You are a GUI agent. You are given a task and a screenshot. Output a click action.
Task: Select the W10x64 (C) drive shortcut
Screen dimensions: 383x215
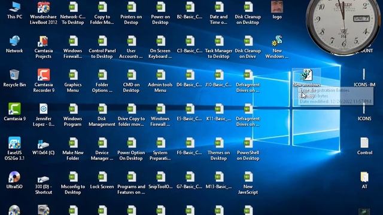pos(44,144)
